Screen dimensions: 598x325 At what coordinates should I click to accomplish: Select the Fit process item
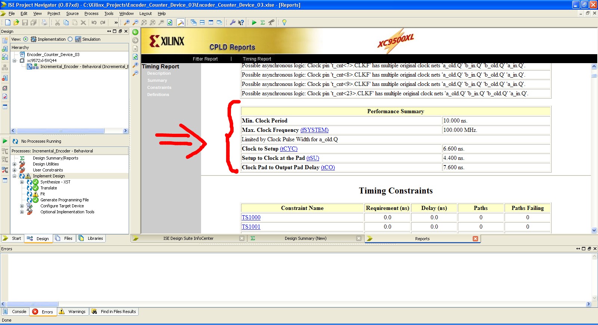(x=43, y=194)
